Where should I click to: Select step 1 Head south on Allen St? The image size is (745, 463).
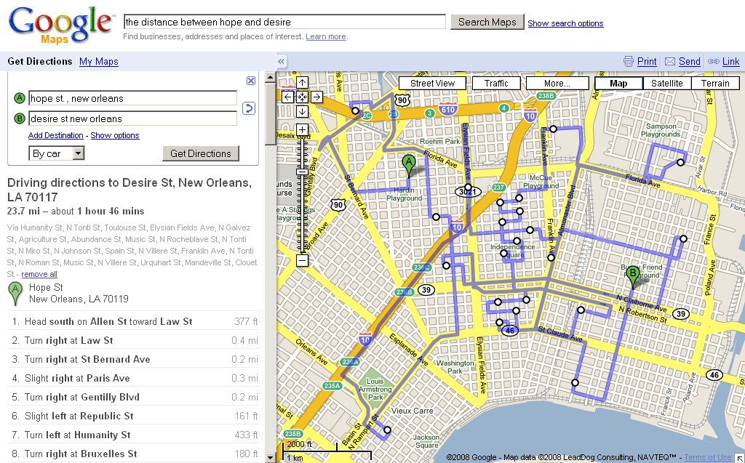tap(134, 321)
